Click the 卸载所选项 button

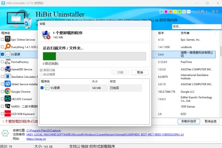click(188, 121)
